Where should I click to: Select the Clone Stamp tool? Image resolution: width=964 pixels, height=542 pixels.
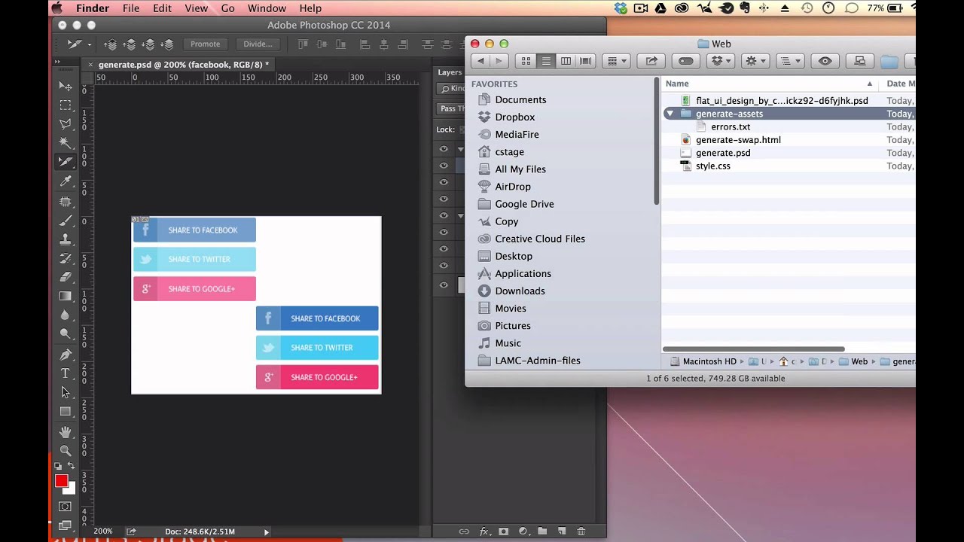[x=66, y=239]
